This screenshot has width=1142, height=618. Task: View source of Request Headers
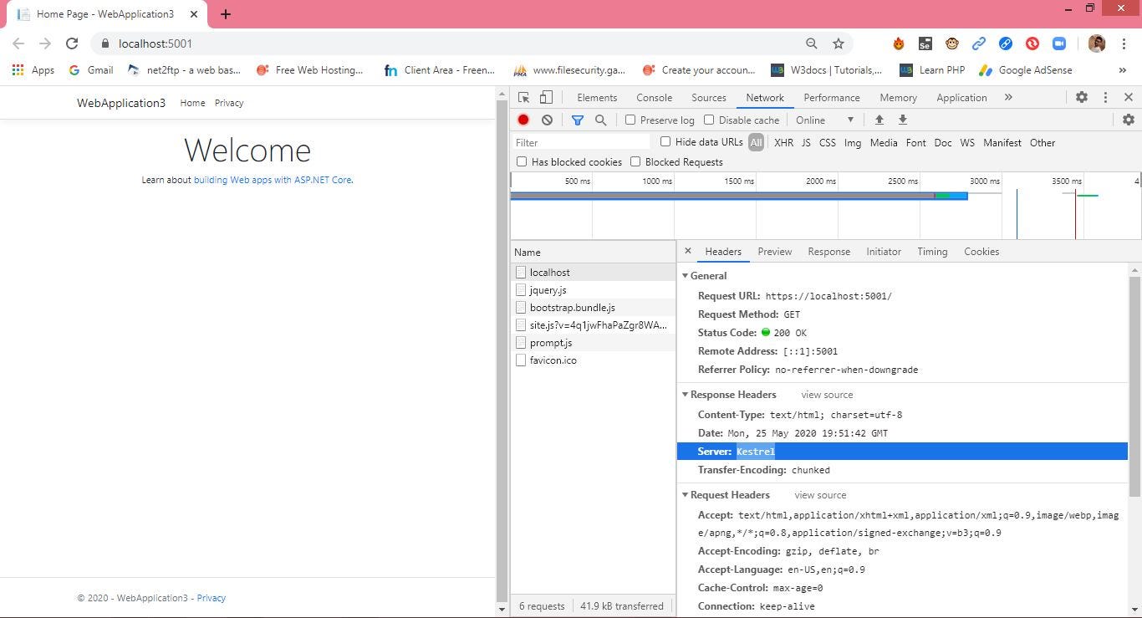tap(819, 494)
